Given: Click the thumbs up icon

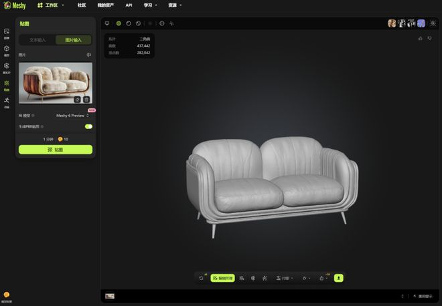Looking at the screenshot, I should tap(421, 38).
